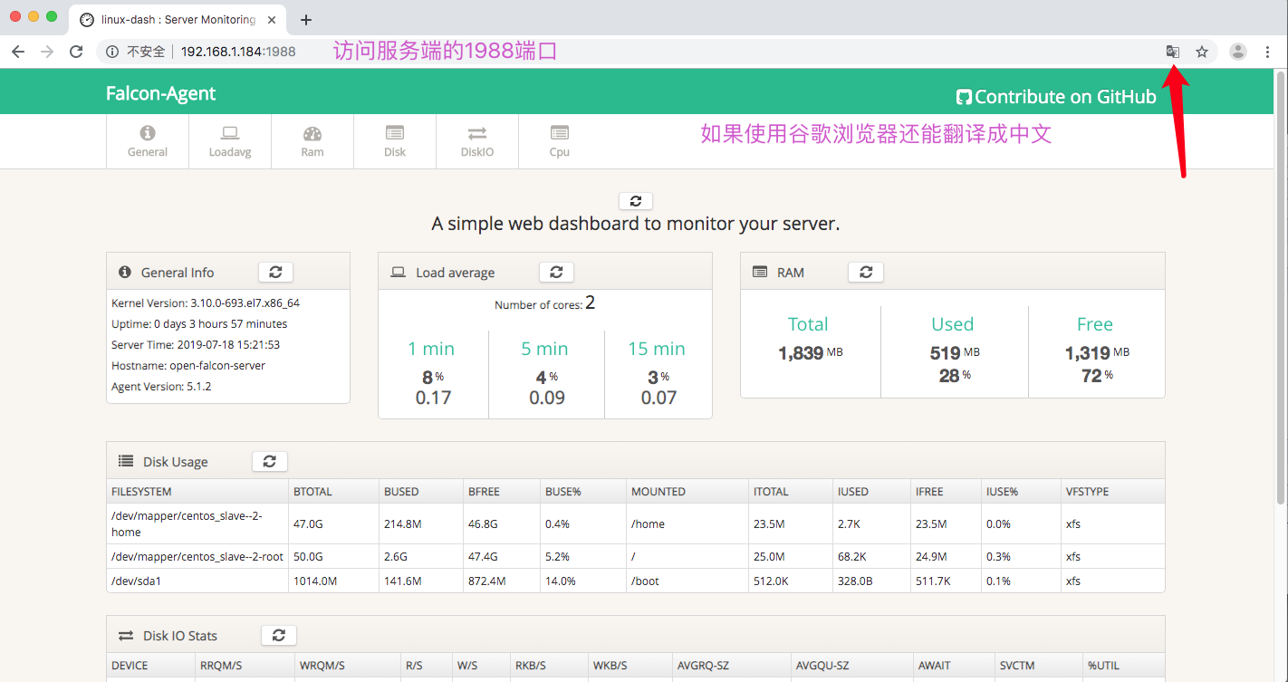Viewport: 1288px width, 682px height.
Task: Refresh the Disk IO Stats panel
Action: [x=279, y=635]
